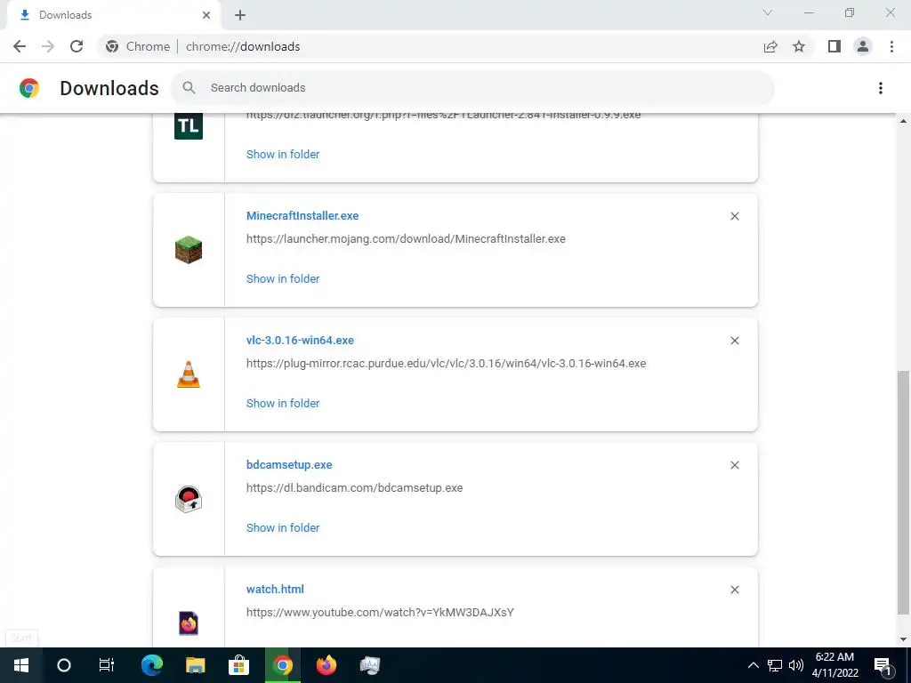Viewport: 911px width, 683px height.
Task: Click the scrollbar up arrow
Action: (903, 121)
